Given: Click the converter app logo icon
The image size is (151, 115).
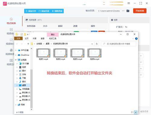Looking at the screenshot, I should point(5,4).
